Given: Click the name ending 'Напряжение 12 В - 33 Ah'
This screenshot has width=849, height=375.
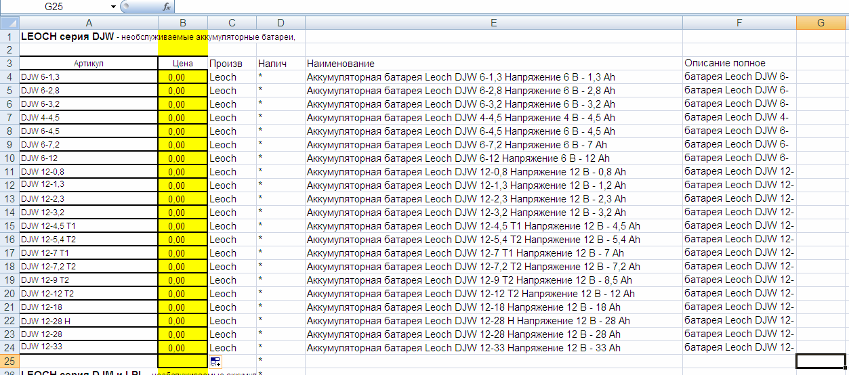Looking at the screenshot, I should click(494, 348).
